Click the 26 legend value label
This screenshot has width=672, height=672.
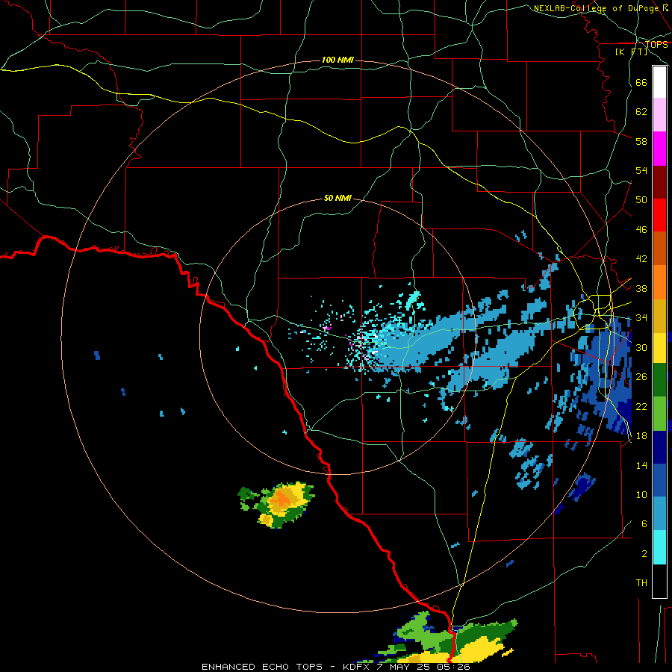pyautogui.click(x=641, y=377)
